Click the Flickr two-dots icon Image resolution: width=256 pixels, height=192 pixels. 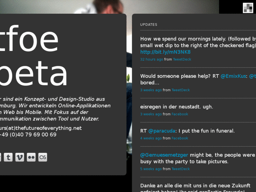tap(31, 157)
